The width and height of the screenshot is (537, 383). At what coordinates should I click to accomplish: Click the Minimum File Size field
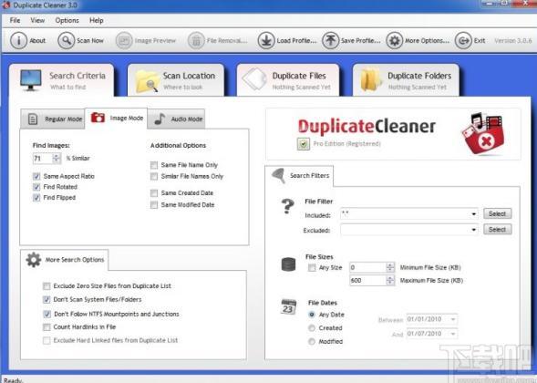367,267
